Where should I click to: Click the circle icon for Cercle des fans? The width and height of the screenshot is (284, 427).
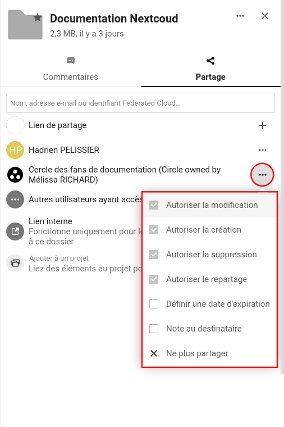pyautogui.click(x=15, y=175)
